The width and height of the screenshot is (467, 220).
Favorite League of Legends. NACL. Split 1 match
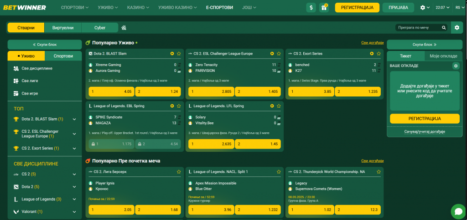pos(279,172)
